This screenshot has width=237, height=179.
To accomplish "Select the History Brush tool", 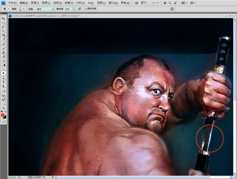I will [3, 57].
